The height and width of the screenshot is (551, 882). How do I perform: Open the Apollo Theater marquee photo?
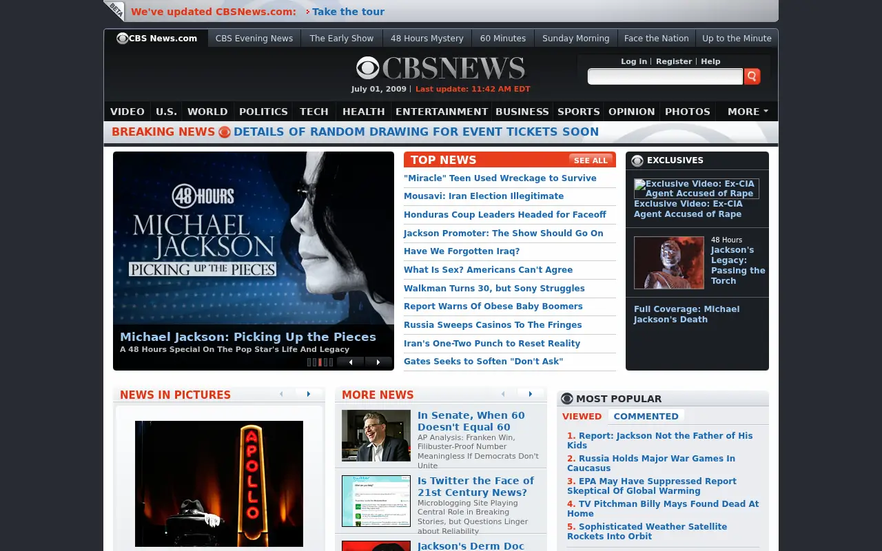(x=219, y=484)
